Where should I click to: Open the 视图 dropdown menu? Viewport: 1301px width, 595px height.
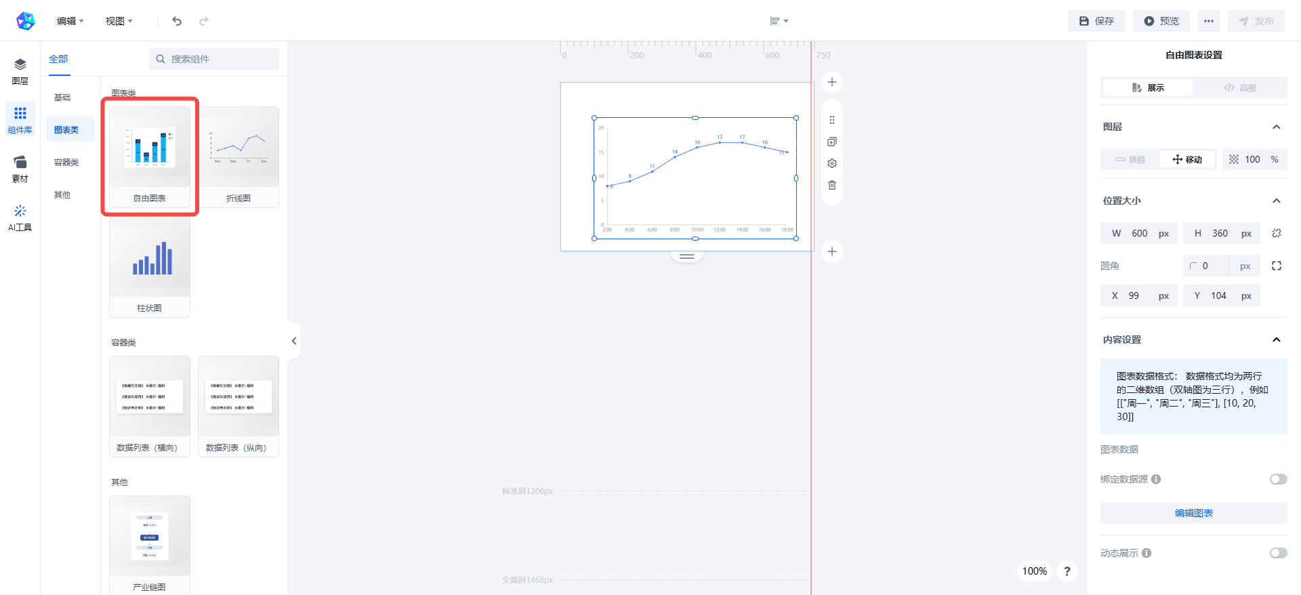click(119, 21)
